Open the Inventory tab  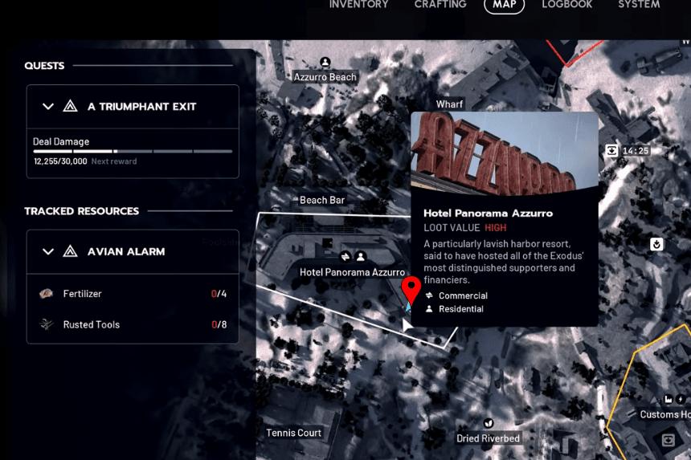(x=358, y=5)
